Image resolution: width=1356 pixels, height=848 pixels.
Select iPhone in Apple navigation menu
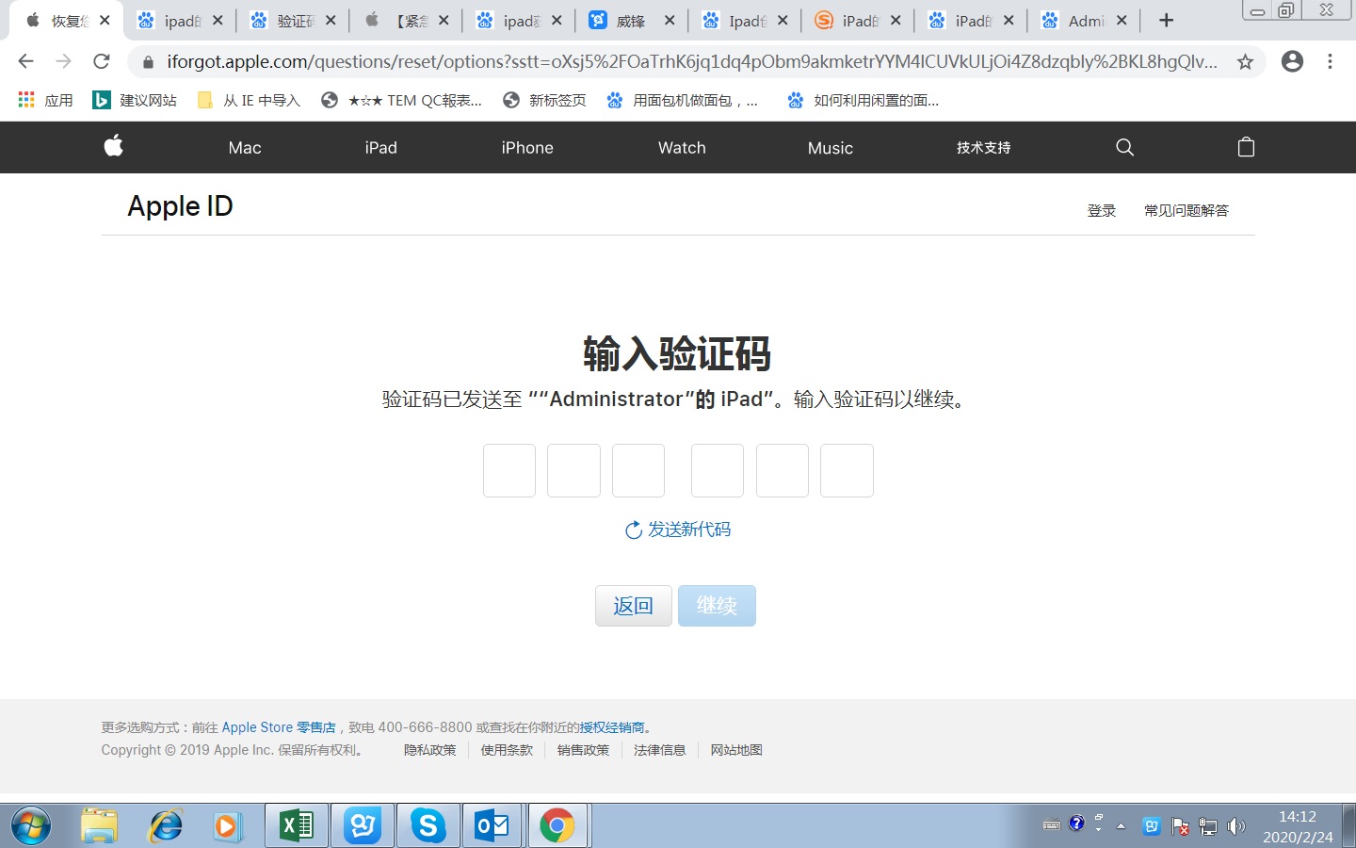click(x=527, y=148)
